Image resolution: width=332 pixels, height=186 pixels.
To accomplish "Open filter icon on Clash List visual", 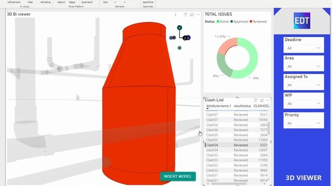I will (256, 100).
